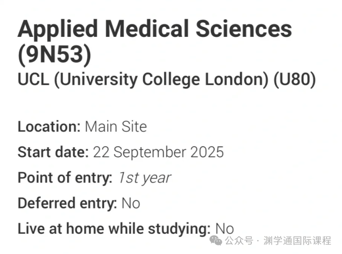Click the Live at home while studying label

114,229
